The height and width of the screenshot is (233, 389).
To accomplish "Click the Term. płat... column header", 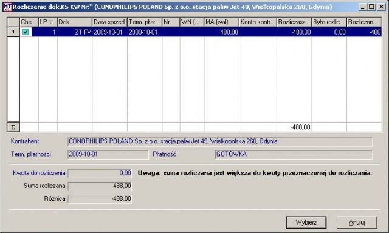I will click(x=145, y=22).
